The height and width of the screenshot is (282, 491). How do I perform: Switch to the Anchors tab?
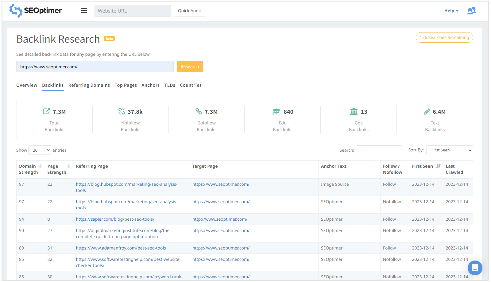(x=150, y=85)
